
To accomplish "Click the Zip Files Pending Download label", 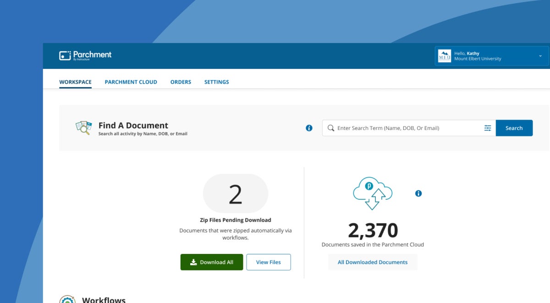I will 236,220.
